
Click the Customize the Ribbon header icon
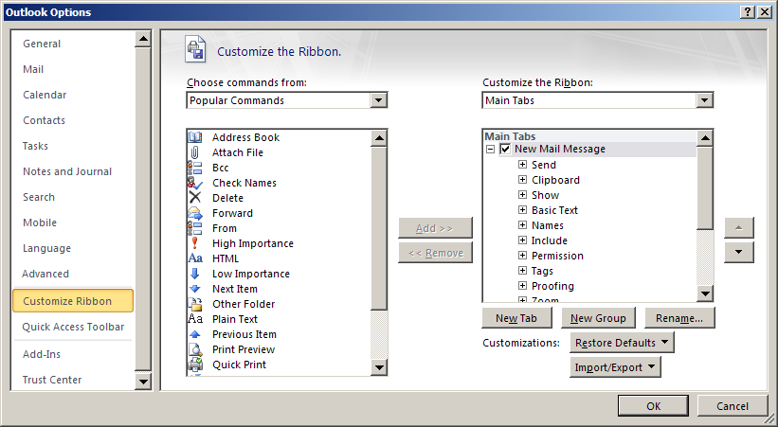[195, 49]
